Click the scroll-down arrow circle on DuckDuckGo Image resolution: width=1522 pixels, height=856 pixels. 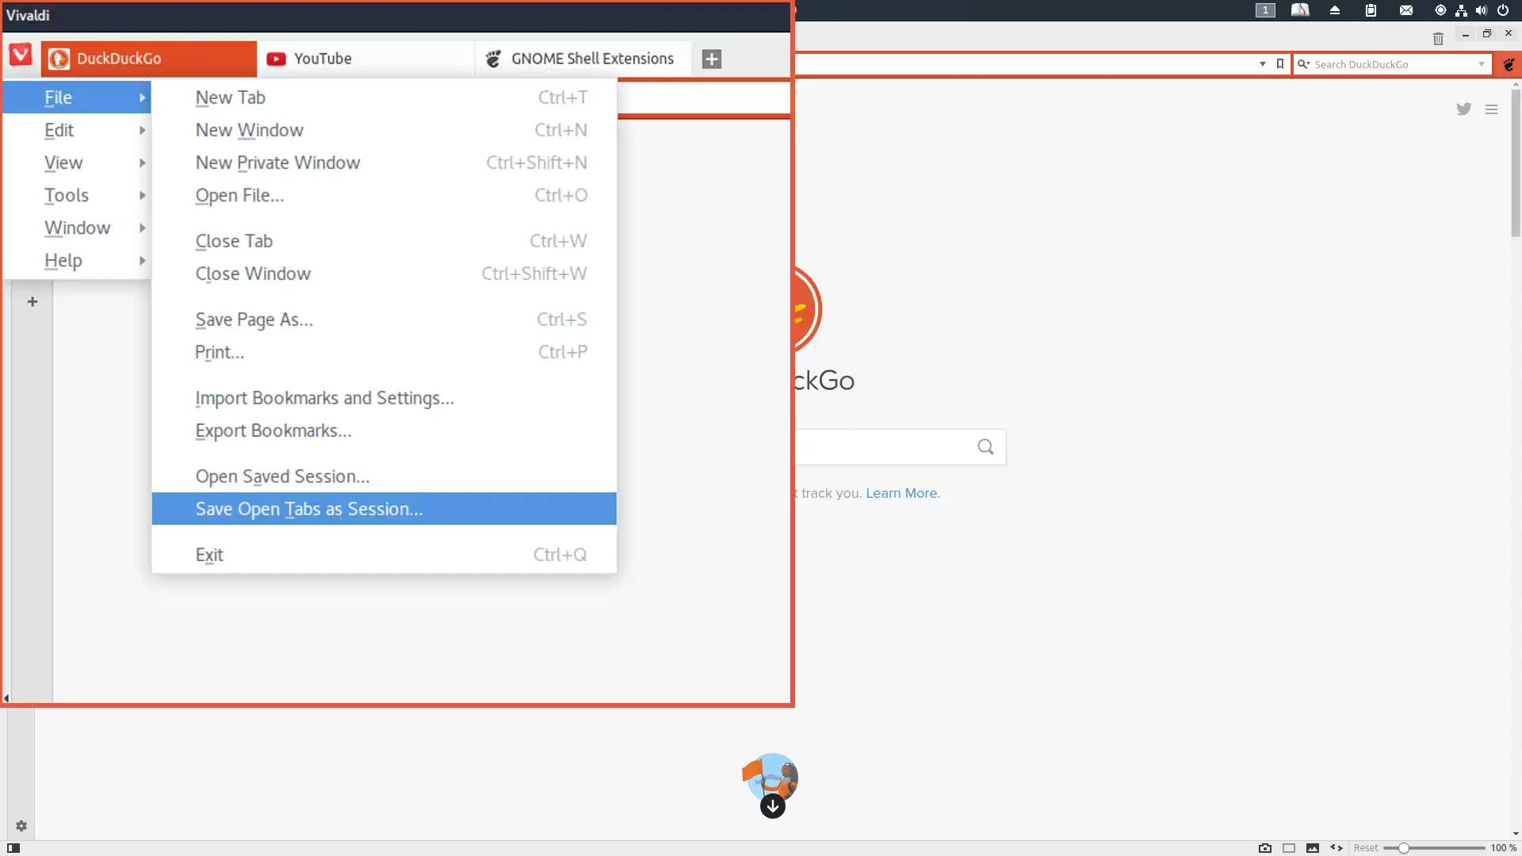tap(773, 807)
